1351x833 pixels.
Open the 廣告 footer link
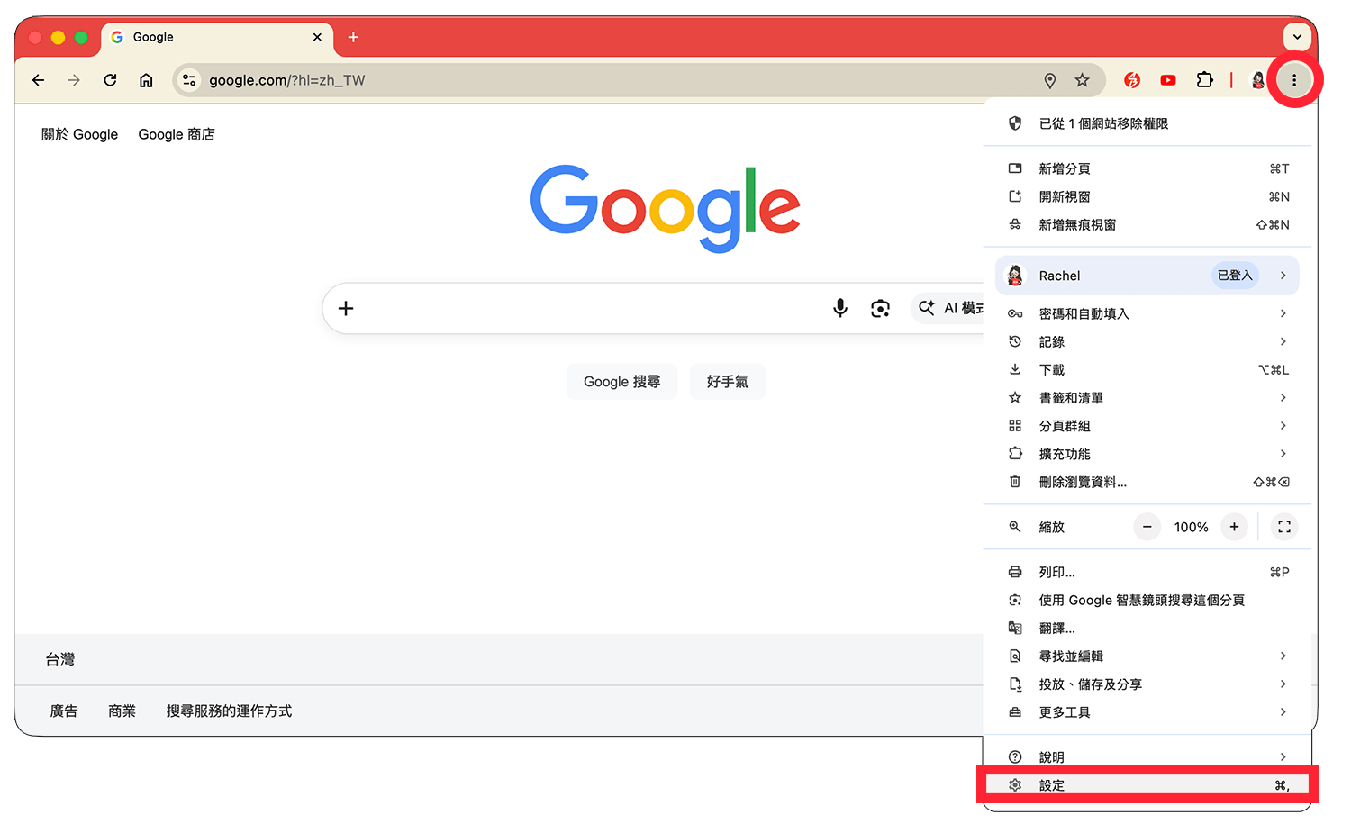(x=64, y=711)
